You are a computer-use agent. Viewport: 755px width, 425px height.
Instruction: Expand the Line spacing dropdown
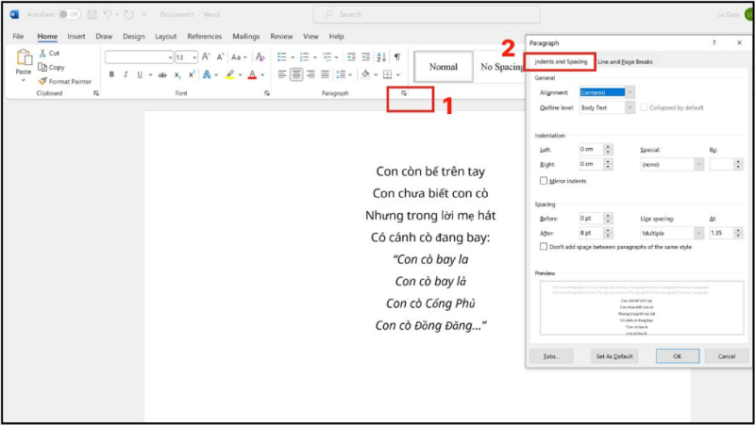(698, 232)
